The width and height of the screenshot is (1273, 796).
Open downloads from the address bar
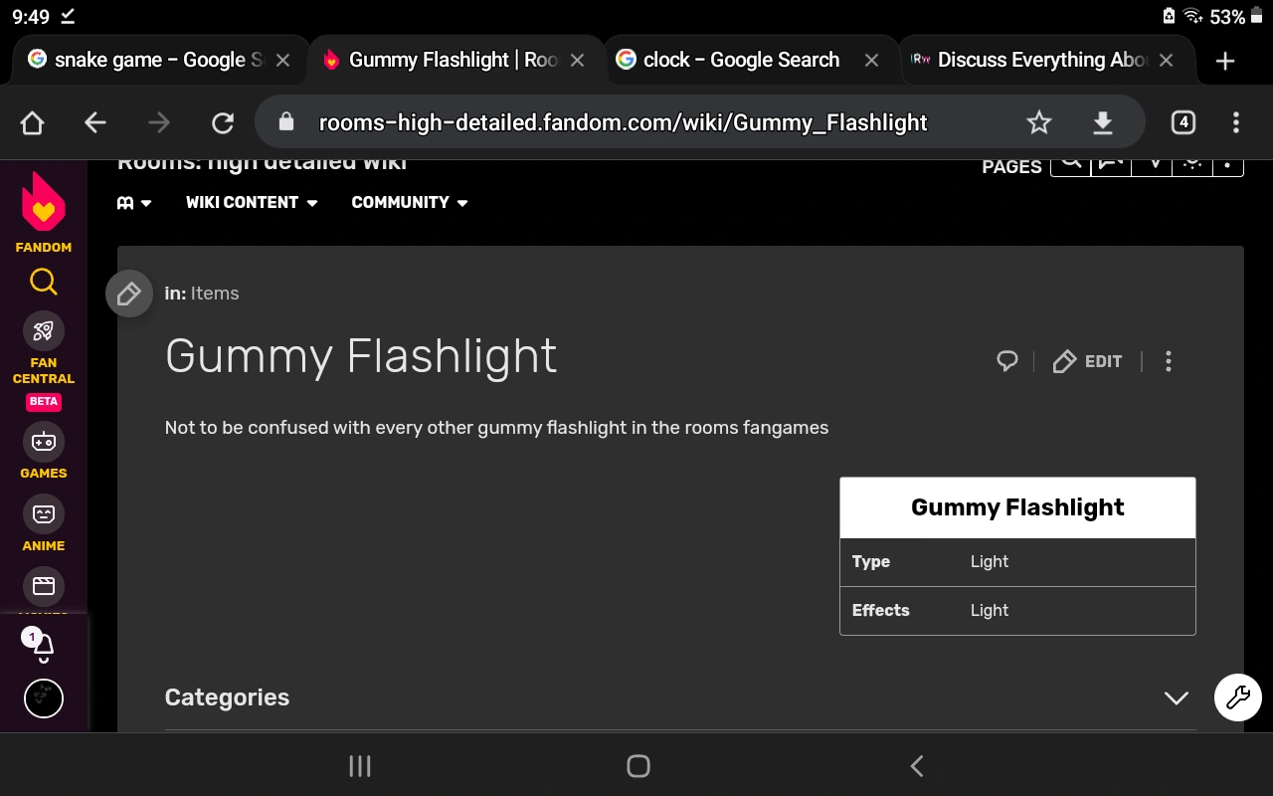point(1102,121)
